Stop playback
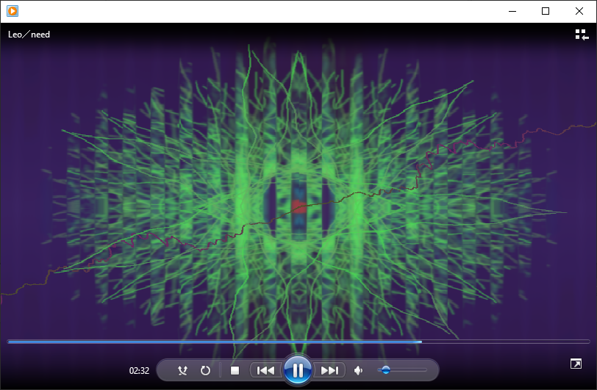Viewport: 597px width, 390px height. (235, 370)
